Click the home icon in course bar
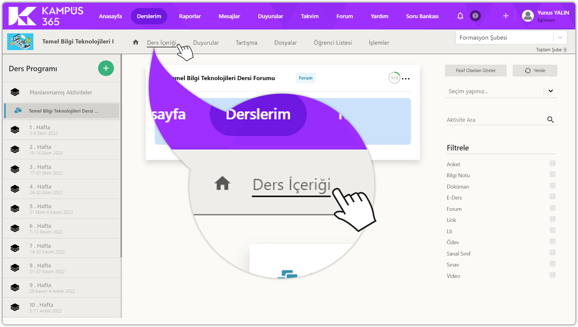Image resolution: width=578 pixels, height=327 pixels. (136, 42)
